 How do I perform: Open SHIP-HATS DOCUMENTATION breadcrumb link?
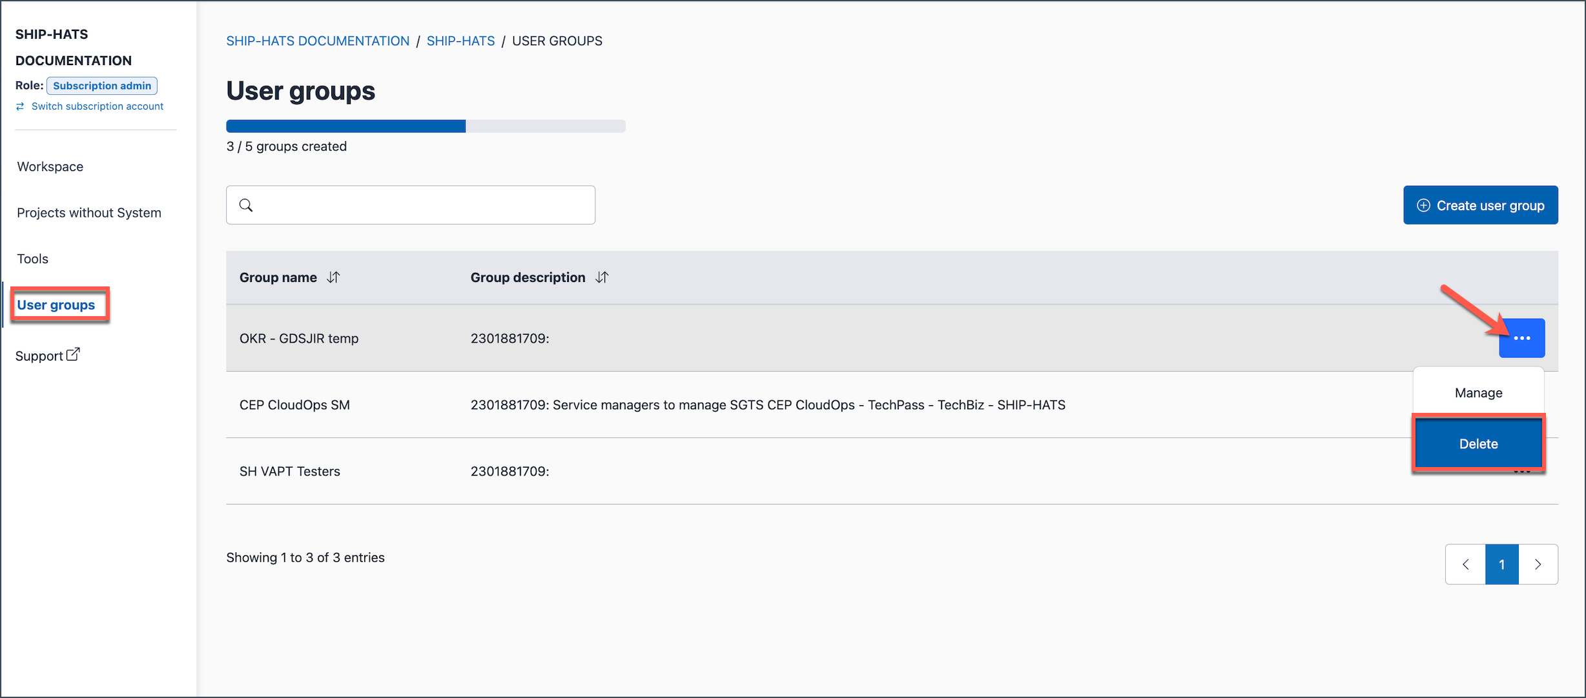(x=318, y=41)
